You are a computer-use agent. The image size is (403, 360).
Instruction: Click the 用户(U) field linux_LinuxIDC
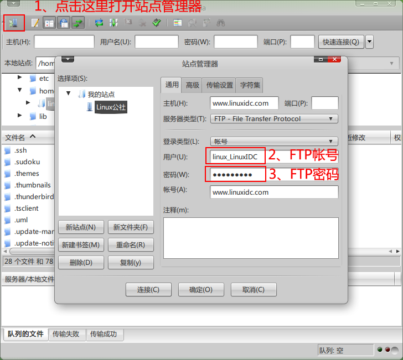point(274,156)
